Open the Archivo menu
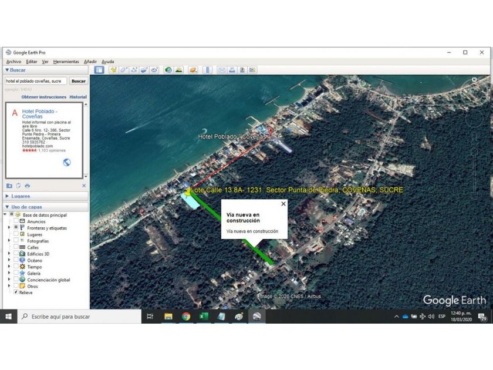Image resolution: width=493 pixels, height=370 pixels. coord(13,62)
